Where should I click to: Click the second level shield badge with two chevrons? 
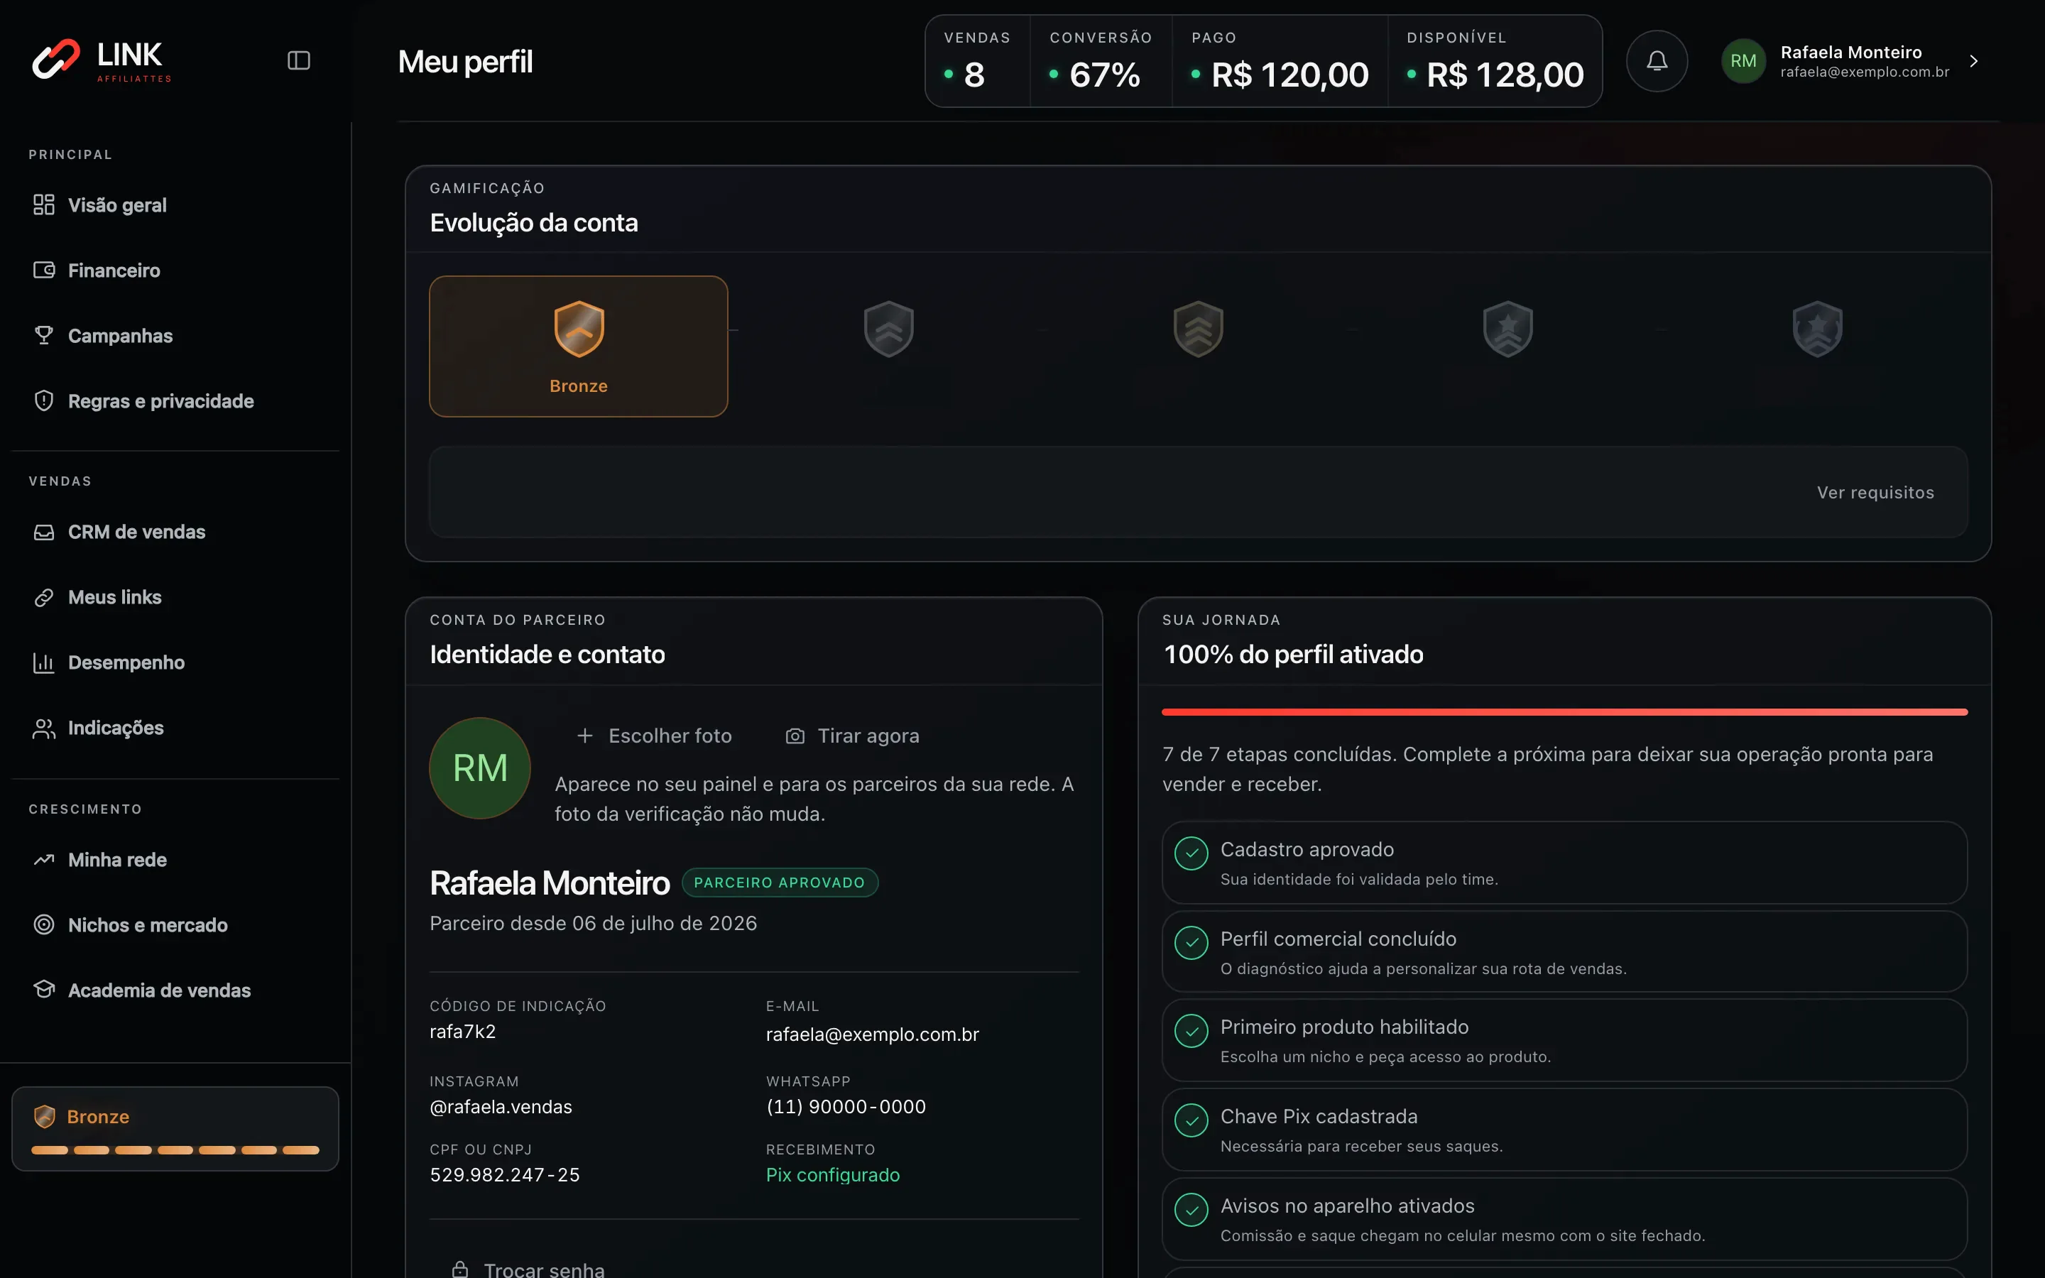(x=888, y=329)
